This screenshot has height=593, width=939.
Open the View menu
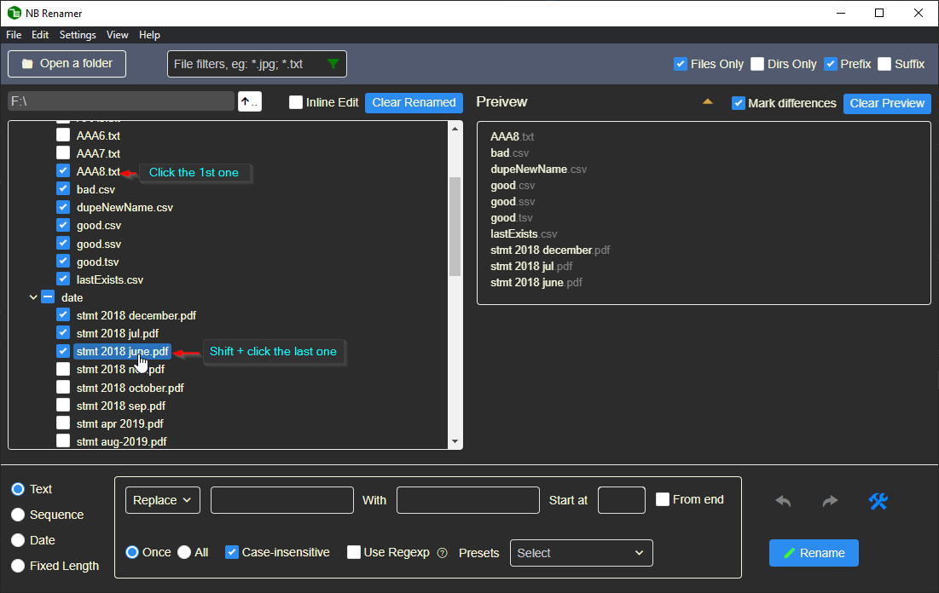click(x=118, y=35)
